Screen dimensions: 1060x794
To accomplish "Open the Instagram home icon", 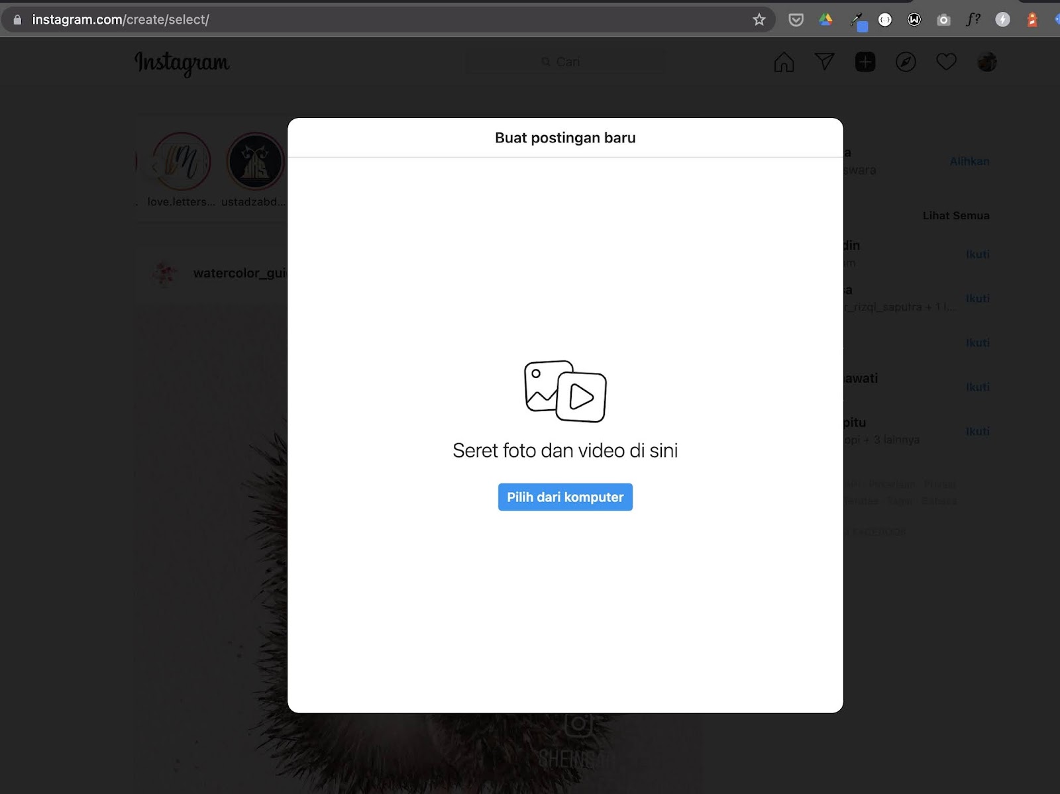I will (784, 62).
